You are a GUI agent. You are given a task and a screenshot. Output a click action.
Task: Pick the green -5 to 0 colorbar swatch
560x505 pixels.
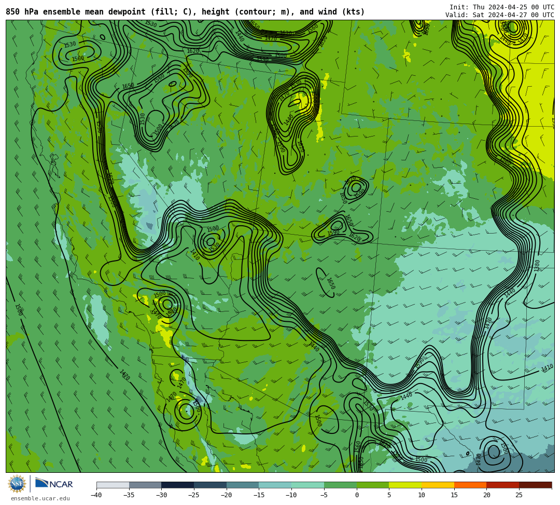point(340,485)
